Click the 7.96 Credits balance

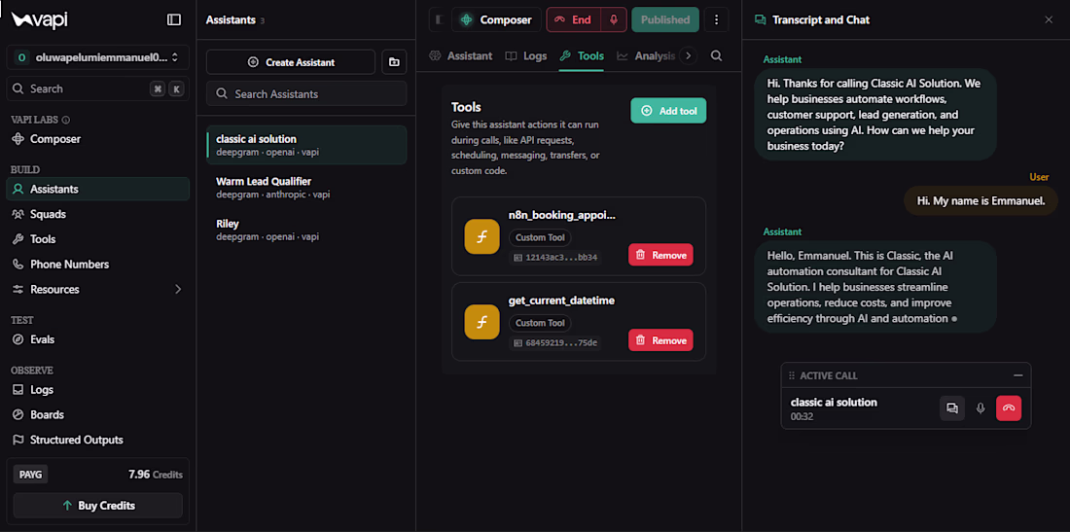[x=156, y=474]
